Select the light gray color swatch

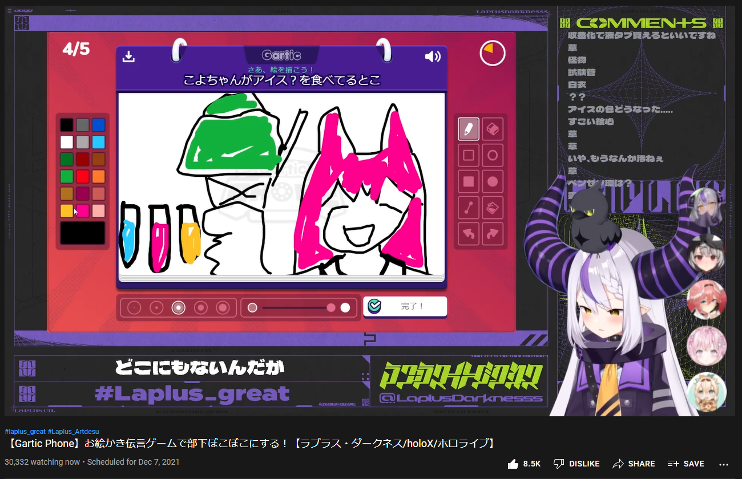(x=83, y=142)
